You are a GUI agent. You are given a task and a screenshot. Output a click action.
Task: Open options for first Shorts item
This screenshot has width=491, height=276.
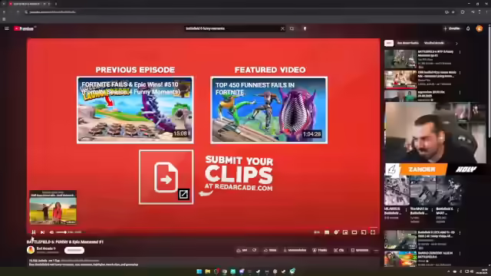pyautogui.click(x=406, y=210)
